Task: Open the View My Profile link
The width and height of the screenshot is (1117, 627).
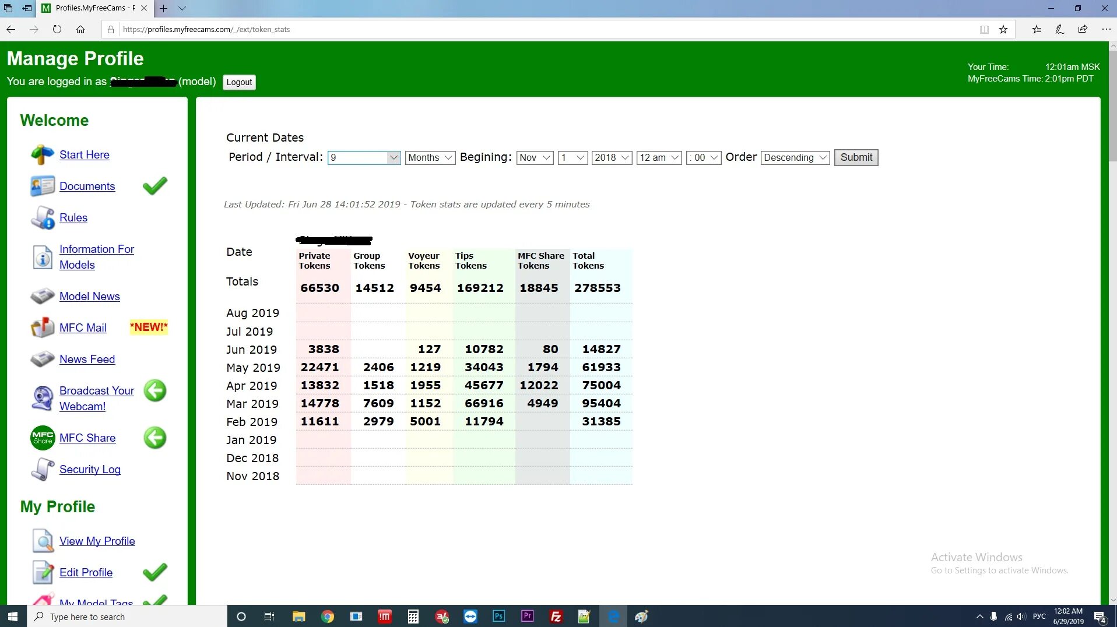Action: (97, 541)
